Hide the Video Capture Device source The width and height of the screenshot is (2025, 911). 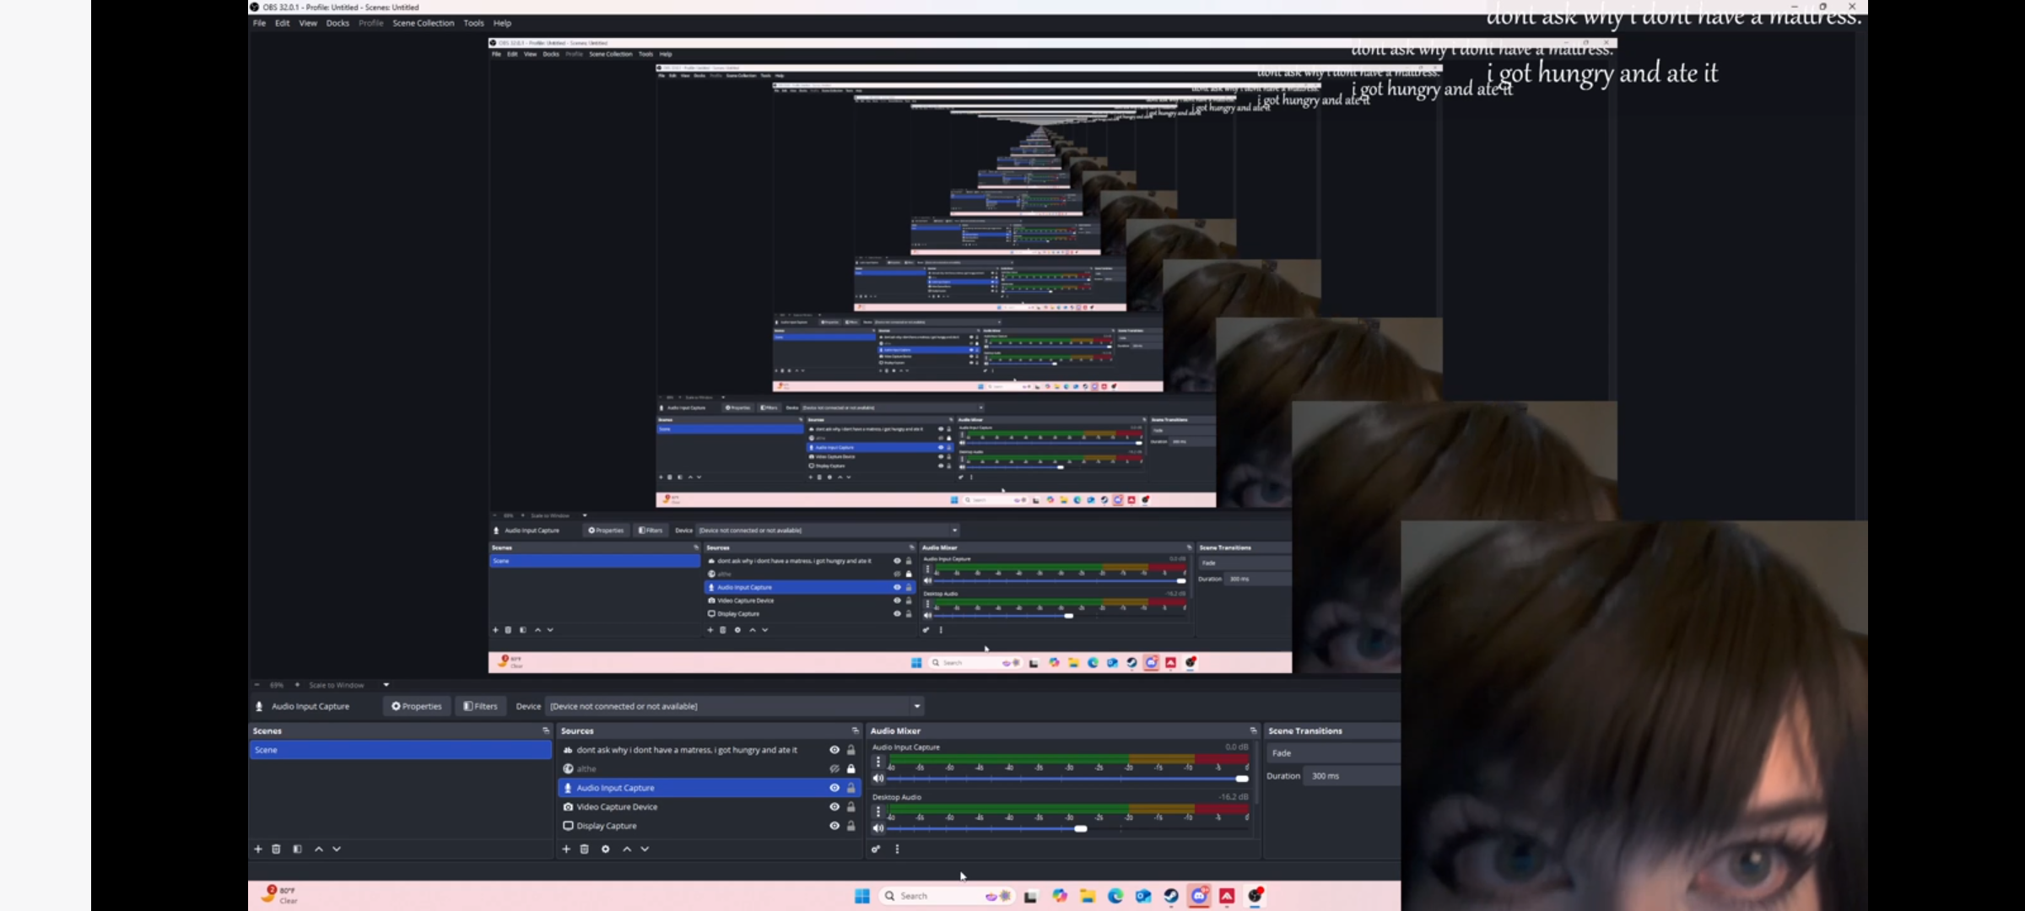coord(834,807)
